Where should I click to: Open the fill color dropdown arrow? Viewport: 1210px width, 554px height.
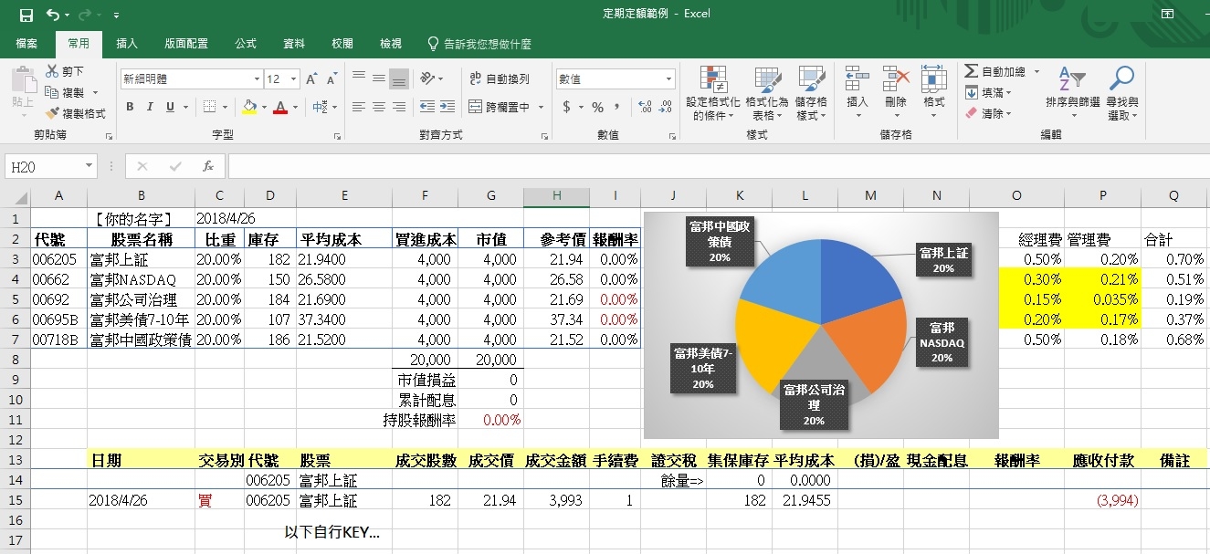tap(265, 107)
